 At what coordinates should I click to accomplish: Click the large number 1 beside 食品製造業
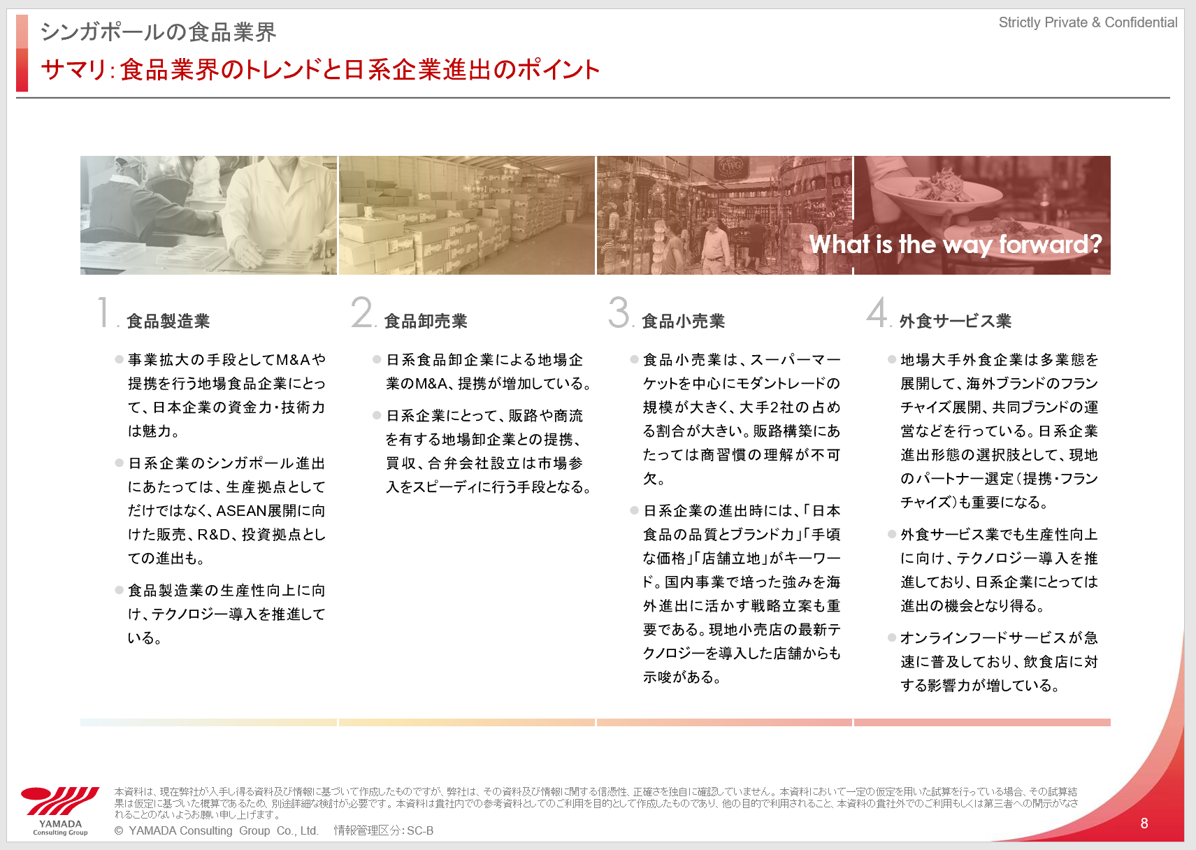pos(105,312)
